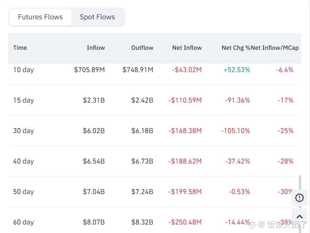Viewport: 310px width, 233px height.
Task: Select the Futures Flows tab
Action: [40, 17]
